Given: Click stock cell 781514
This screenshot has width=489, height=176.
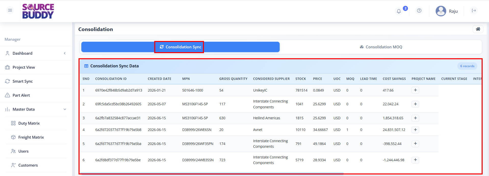Looking at the screenshot, I should [x=301, y=90].
